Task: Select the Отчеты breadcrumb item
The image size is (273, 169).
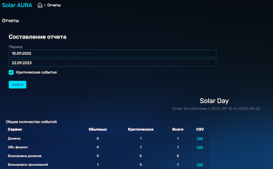Action: pyautogui.click(x=54, y=5)
